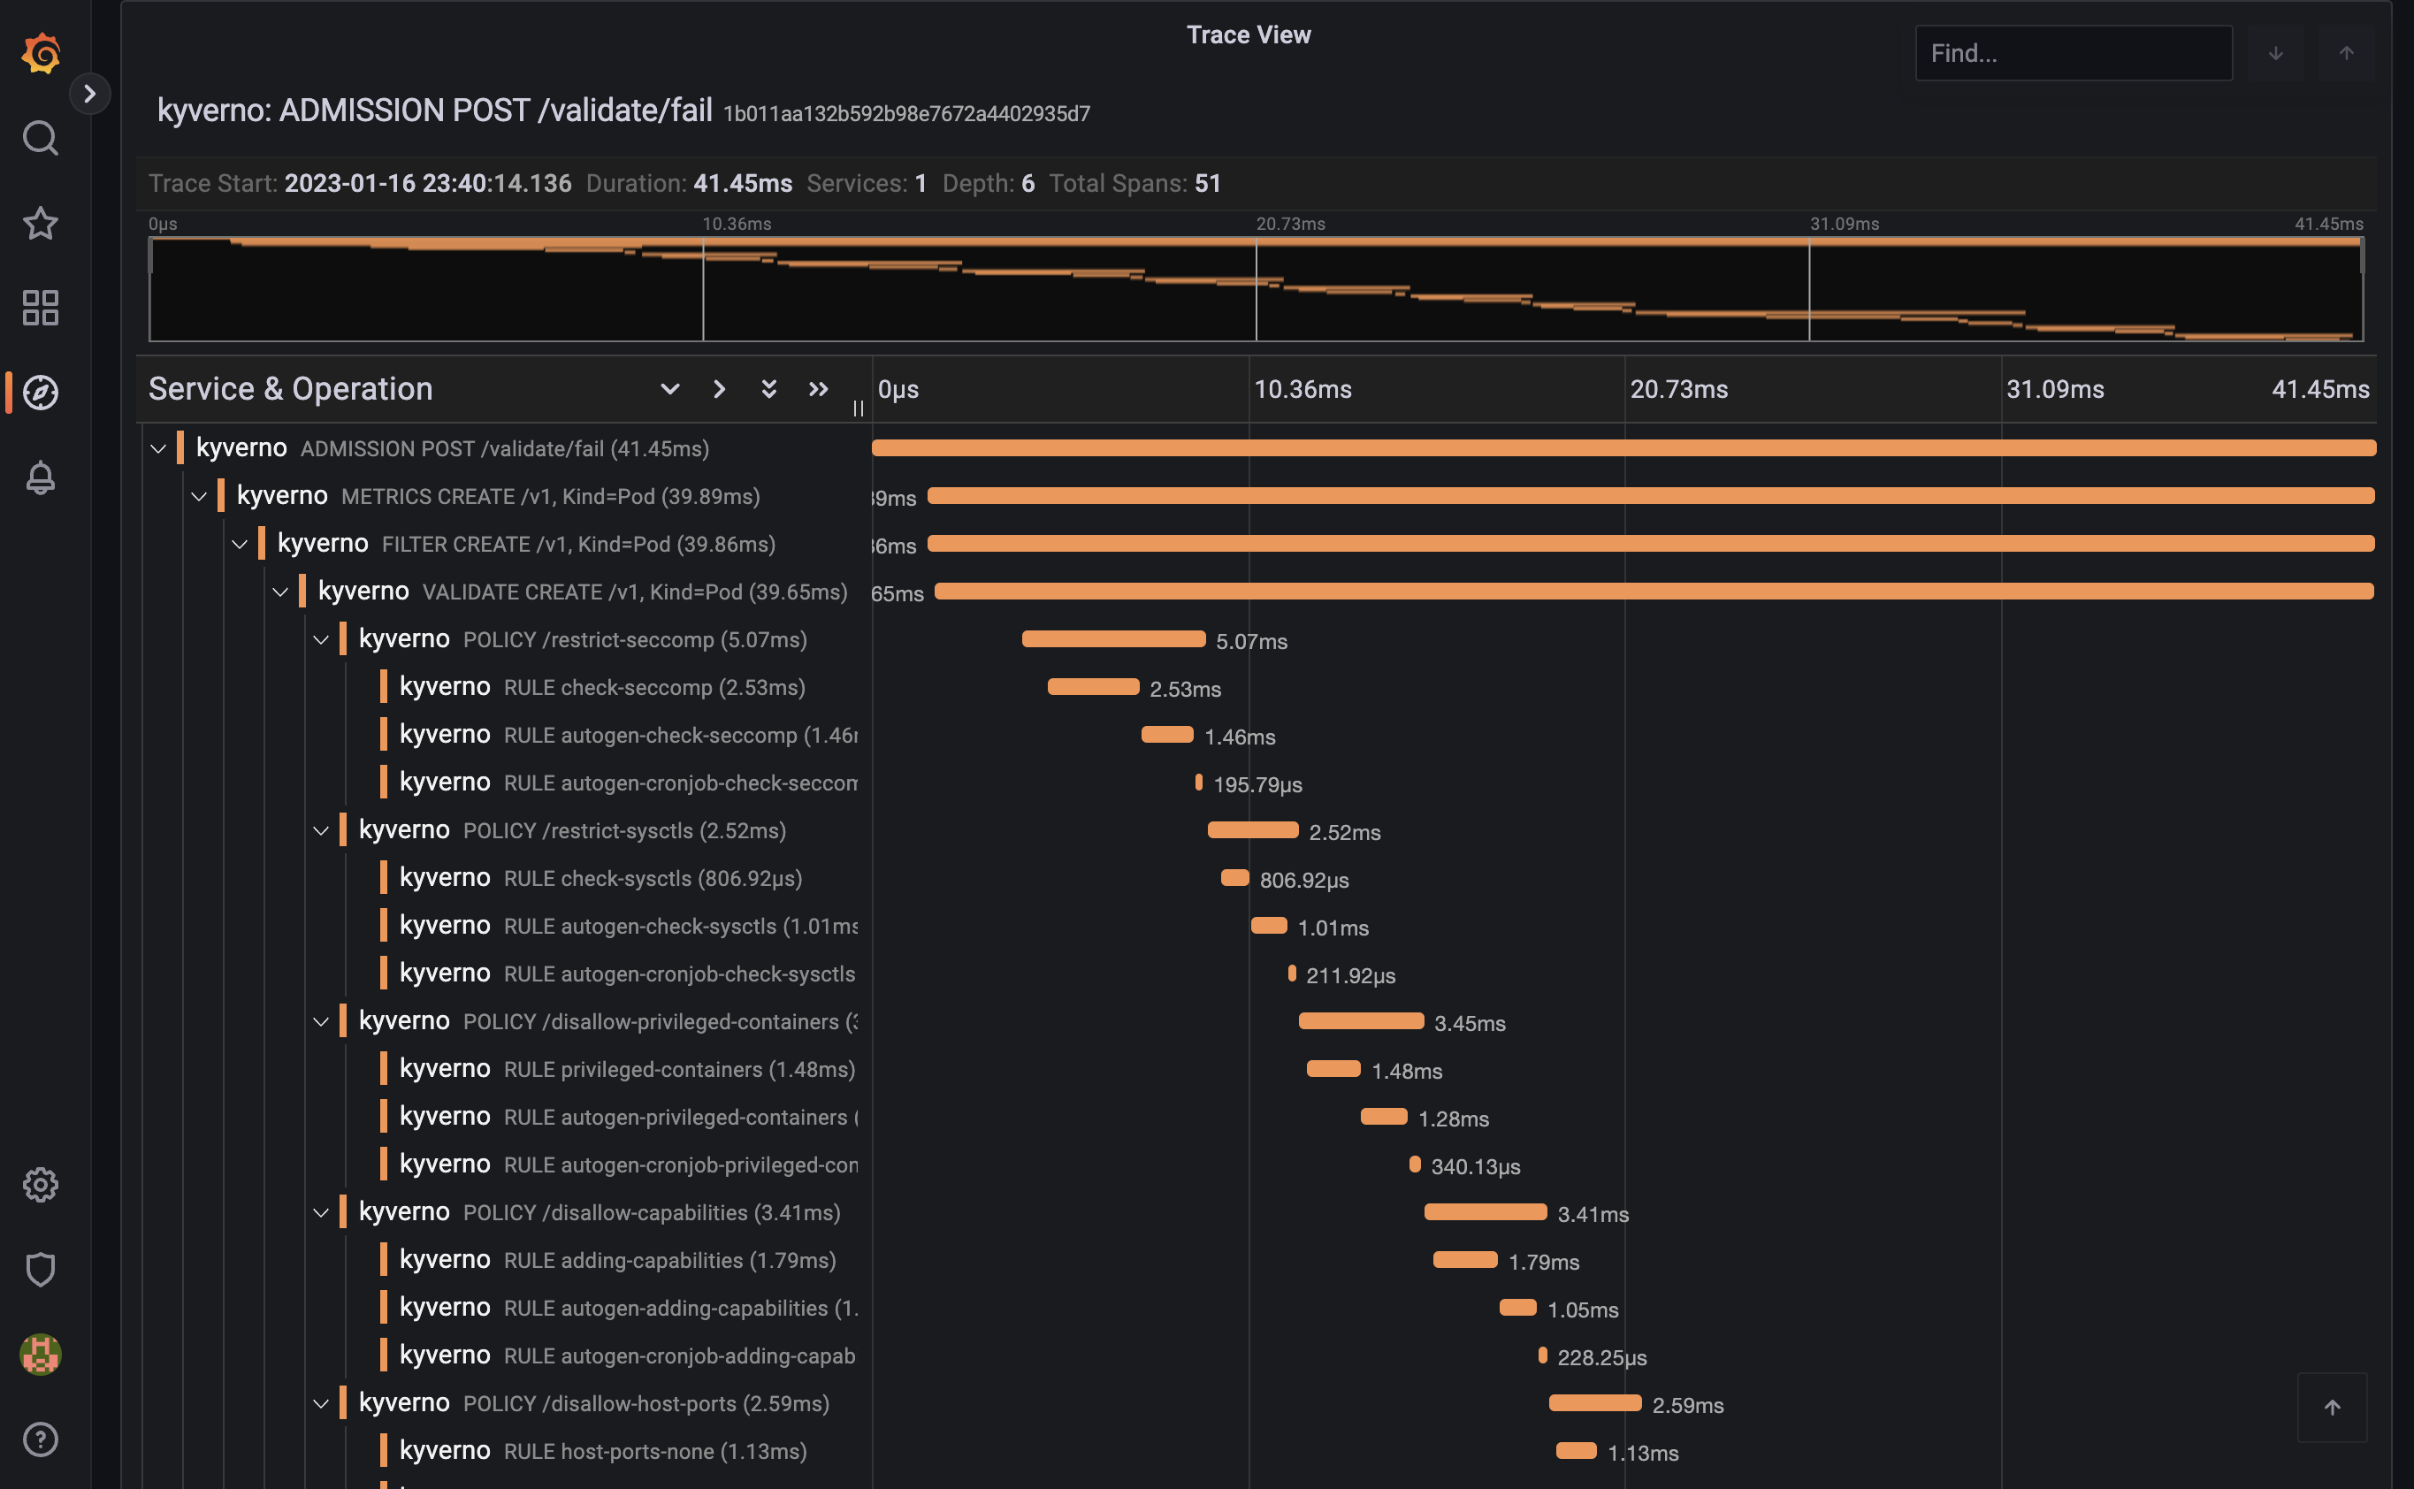
Task: Click the Search icon in sidebar
Action: (x=41, y=139)
